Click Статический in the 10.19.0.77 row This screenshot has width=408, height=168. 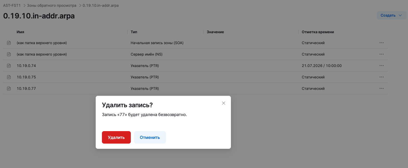click(x=313, y=89)
